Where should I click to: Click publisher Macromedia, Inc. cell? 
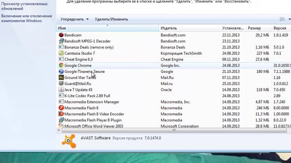[176, 102]
